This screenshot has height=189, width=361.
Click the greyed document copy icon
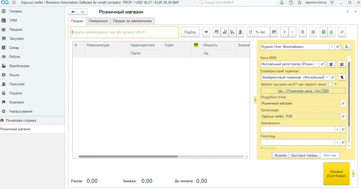tap(331, 32)
